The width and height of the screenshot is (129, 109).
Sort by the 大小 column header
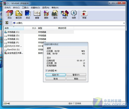pyautogui.click(x=30, y=28)
